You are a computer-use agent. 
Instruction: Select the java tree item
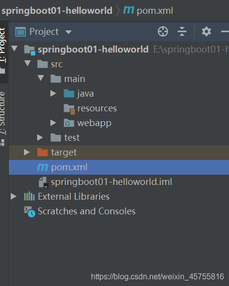point(85,94)
